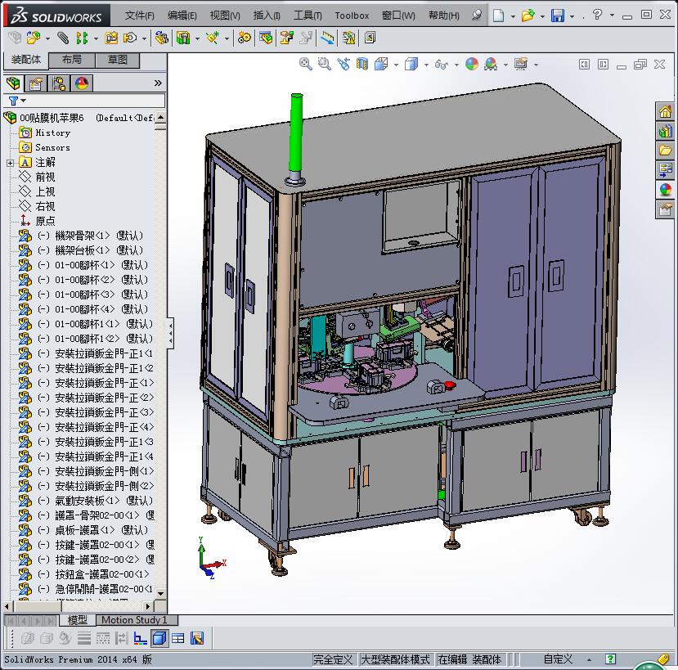Switch to the Motion Study 1 tab
Screen dimensions: 678x670
(134, 620)
